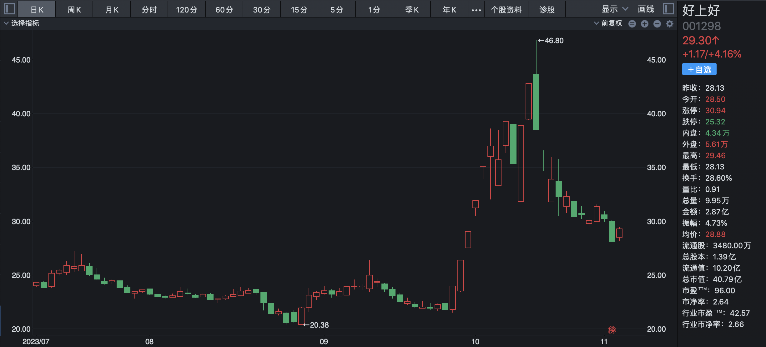Open the 前复权 adjustment dropdown
766x347 pixels.
coord(608,23)
